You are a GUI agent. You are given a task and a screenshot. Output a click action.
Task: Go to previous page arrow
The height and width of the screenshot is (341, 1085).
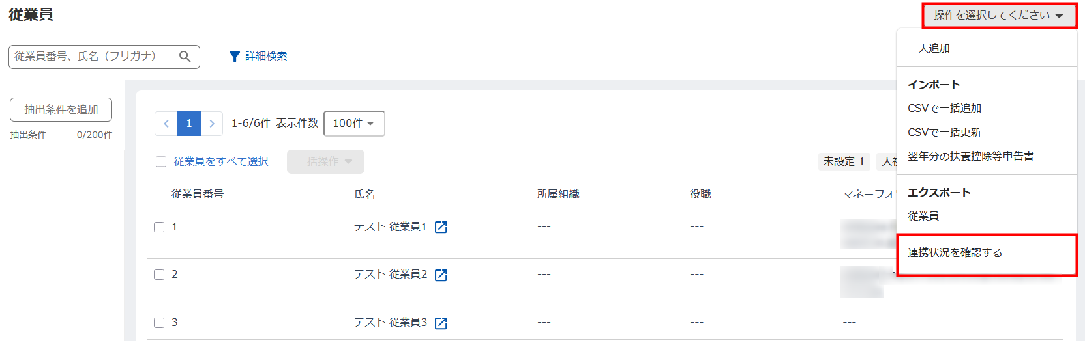coord(166,124)
